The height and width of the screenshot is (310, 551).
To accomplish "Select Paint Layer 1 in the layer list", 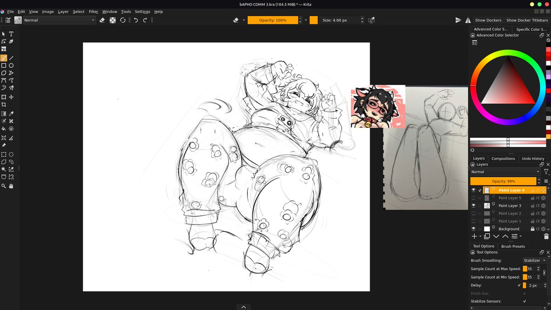I will pyautogui.click(x=510, y=221).
